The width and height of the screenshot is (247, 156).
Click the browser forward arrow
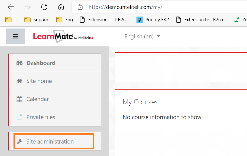28,7
